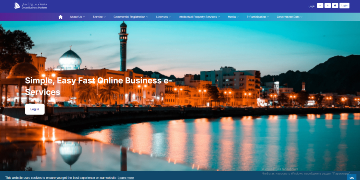Expand the E-Participation menu

click(258, 17)
